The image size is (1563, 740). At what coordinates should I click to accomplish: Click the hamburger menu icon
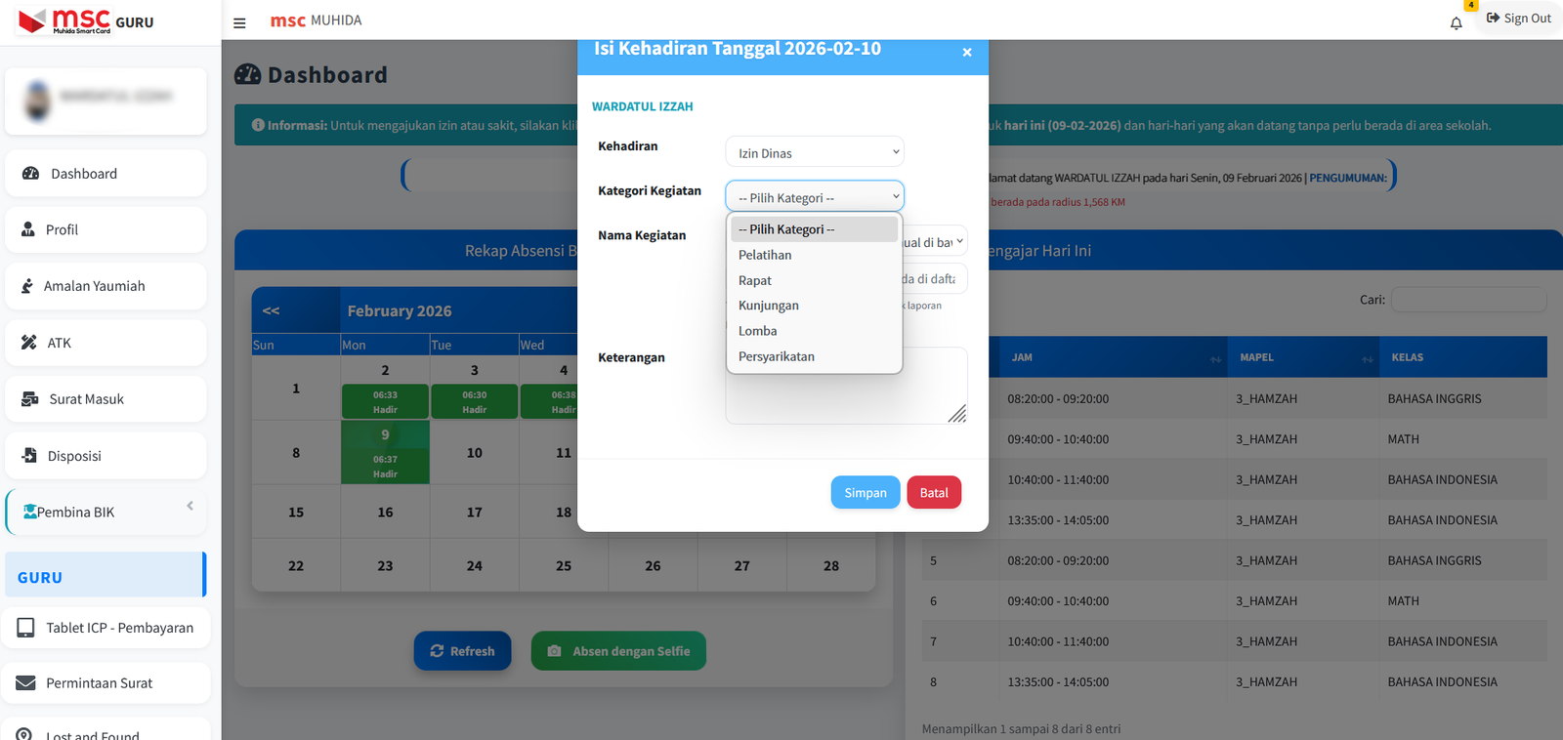pos(239,22)
